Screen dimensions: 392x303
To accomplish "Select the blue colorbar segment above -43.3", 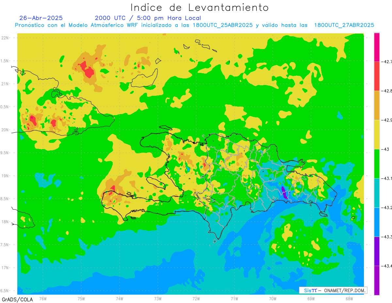I will click(x=377, y=222).
